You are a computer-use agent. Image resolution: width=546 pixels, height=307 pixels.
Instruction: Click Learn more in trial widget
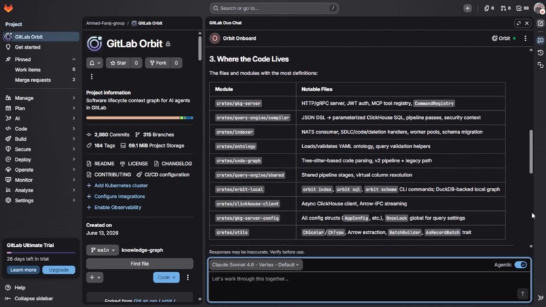coord(23,270)
